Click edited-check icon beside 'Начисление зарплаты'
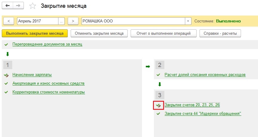 (x=6, y=75)
